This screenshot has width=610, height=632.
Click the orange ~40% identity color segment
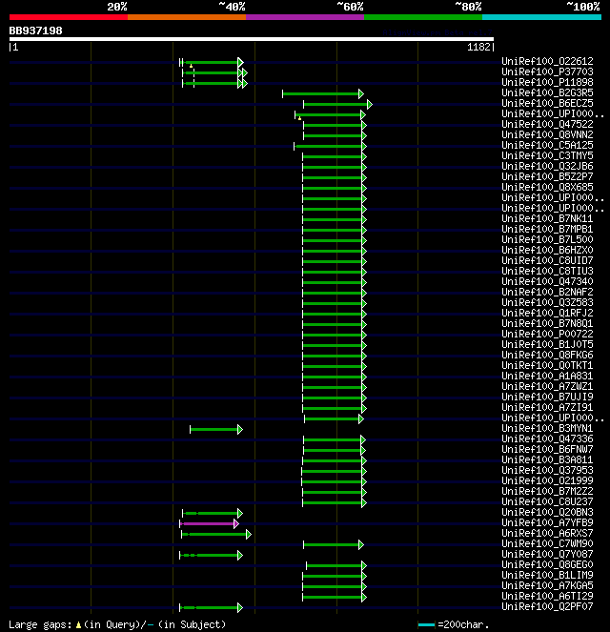click(x=187, y=17)
